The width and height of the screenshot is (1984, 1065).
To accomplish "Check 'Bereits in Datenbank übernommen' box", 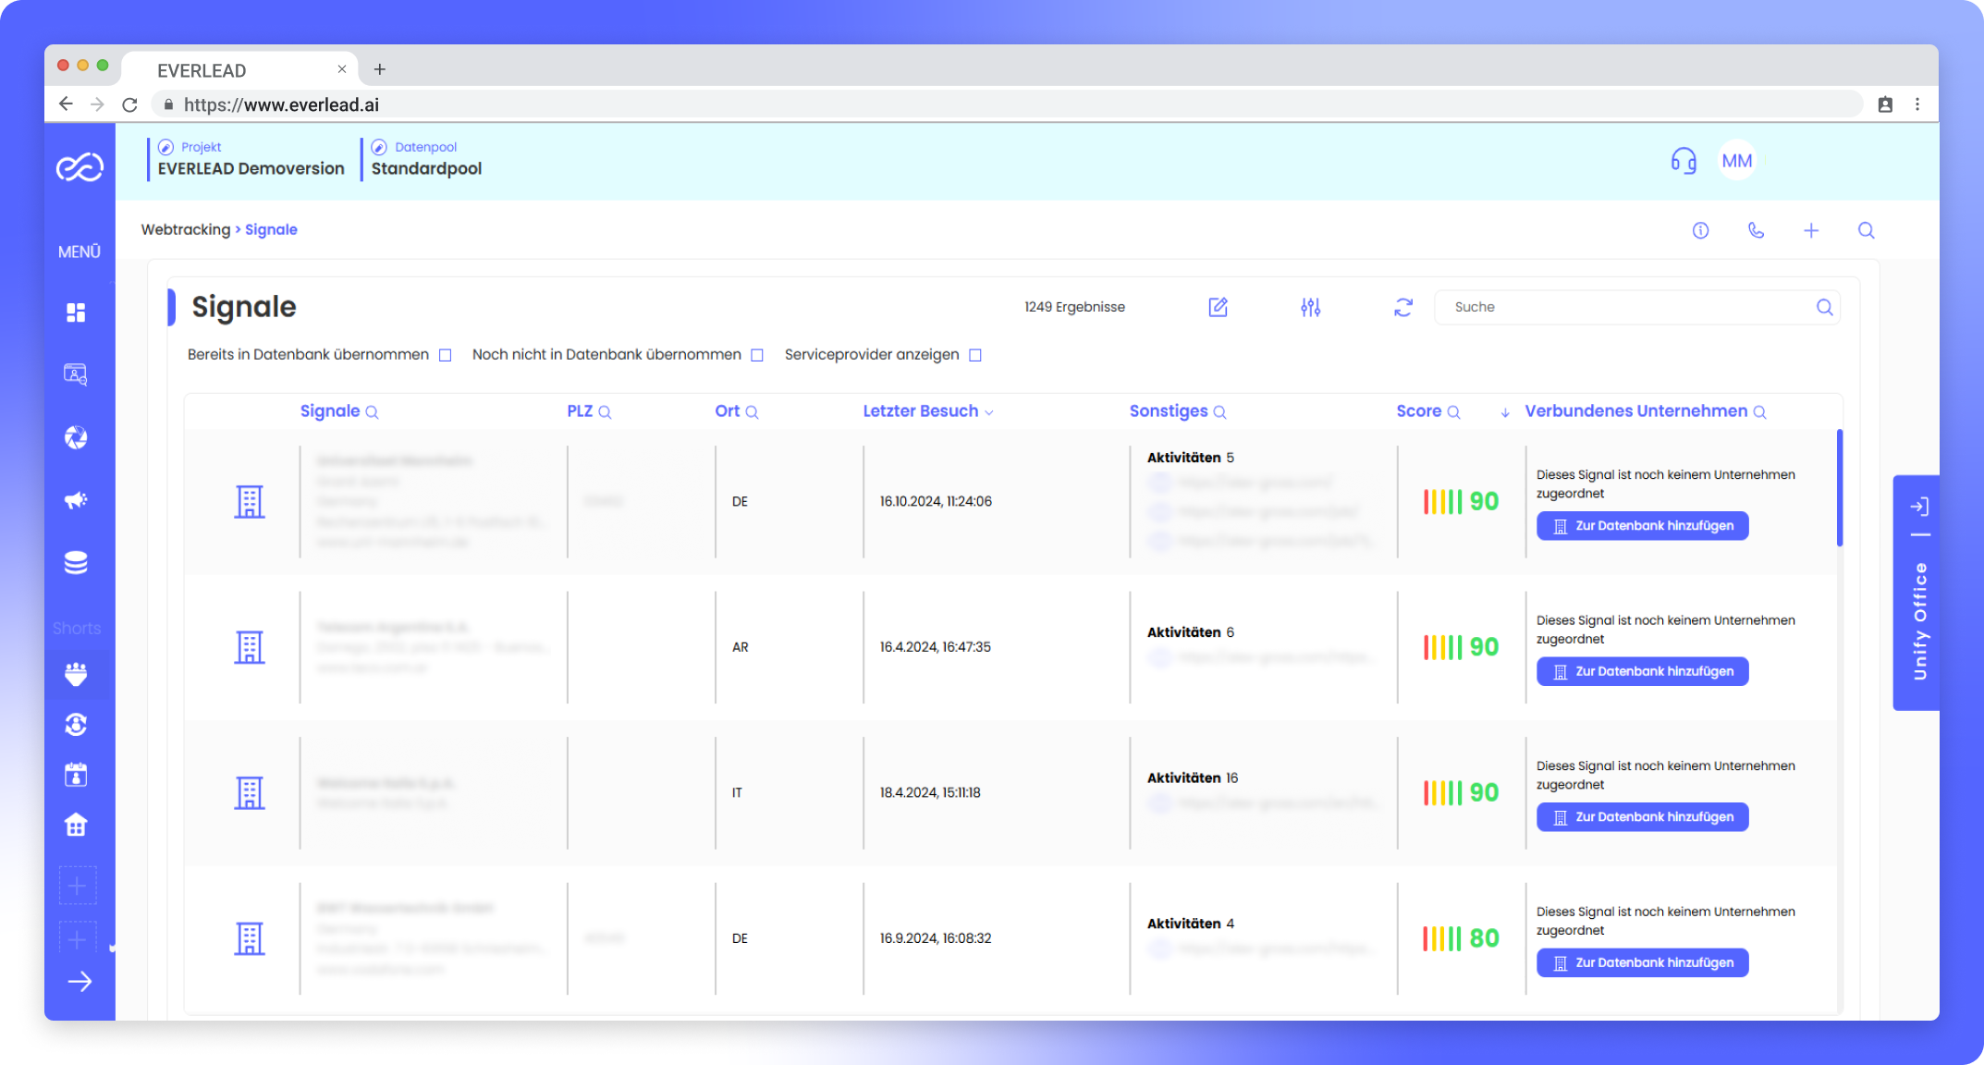I will [446, 355].
